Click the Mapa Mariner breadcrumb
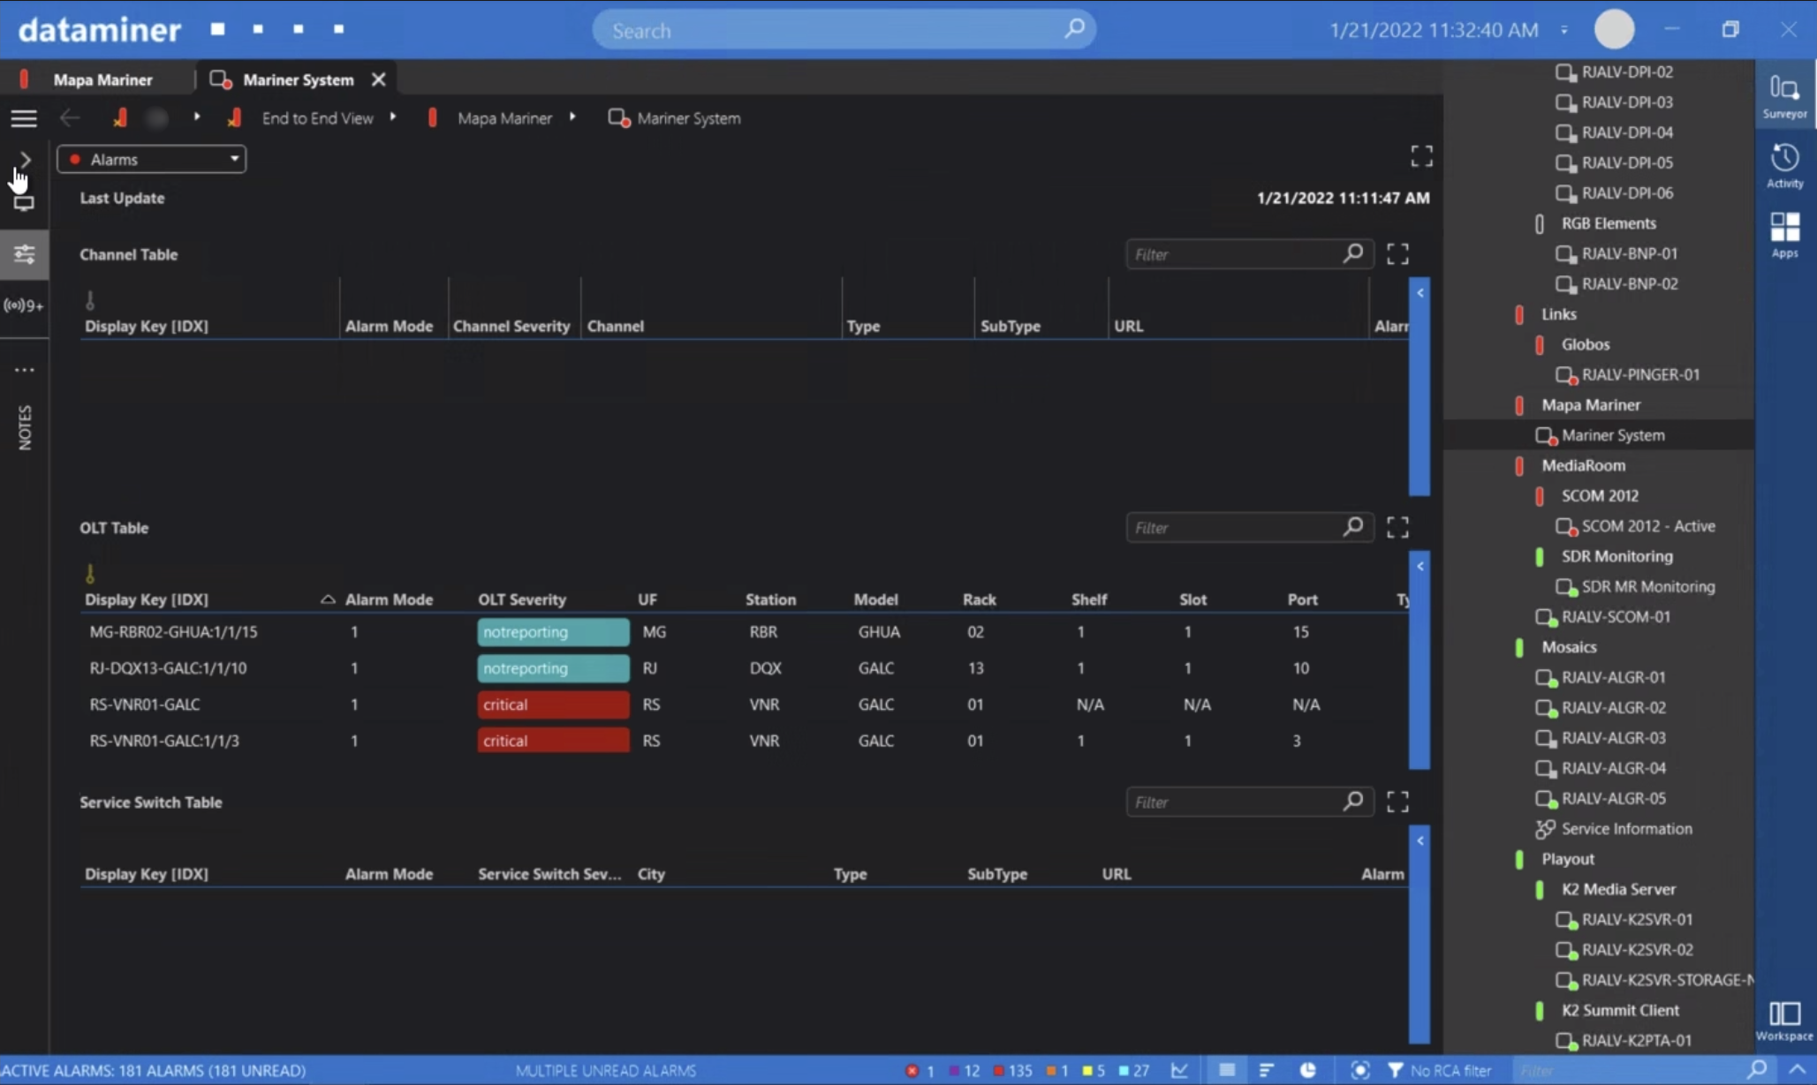Viewport: 1817px width, 1085px height. [504, 118]
